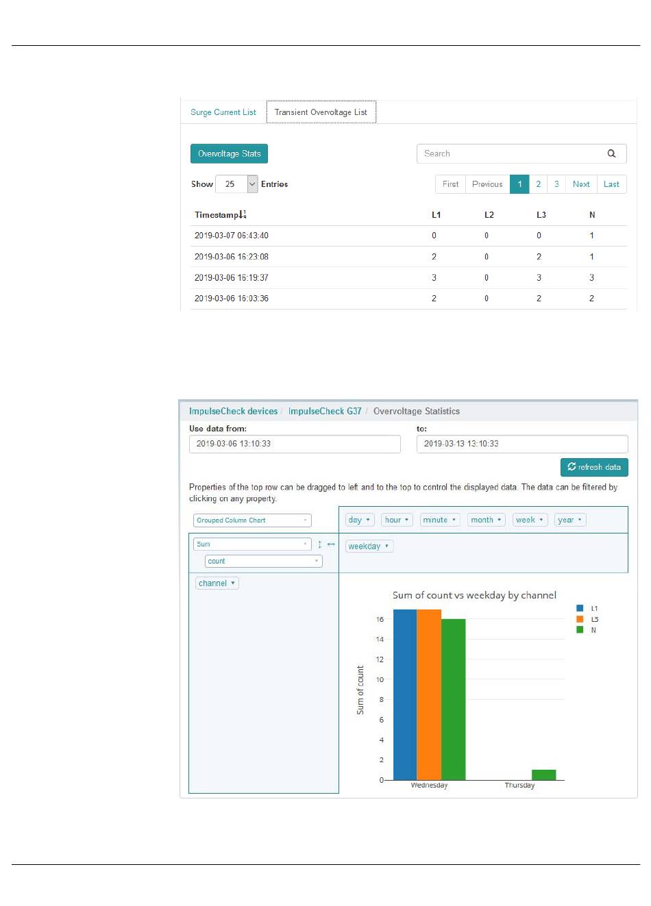Go to Previous page

pos(487,184)
